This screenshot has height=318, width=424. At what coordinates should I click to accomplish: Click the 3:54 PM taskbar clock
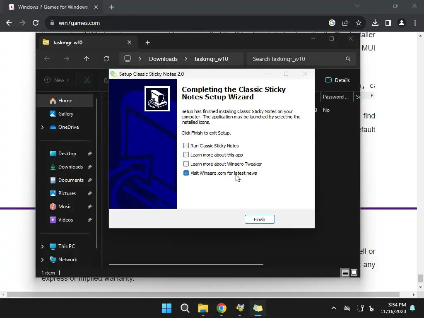pyautogui.click(x=393, y=308)
